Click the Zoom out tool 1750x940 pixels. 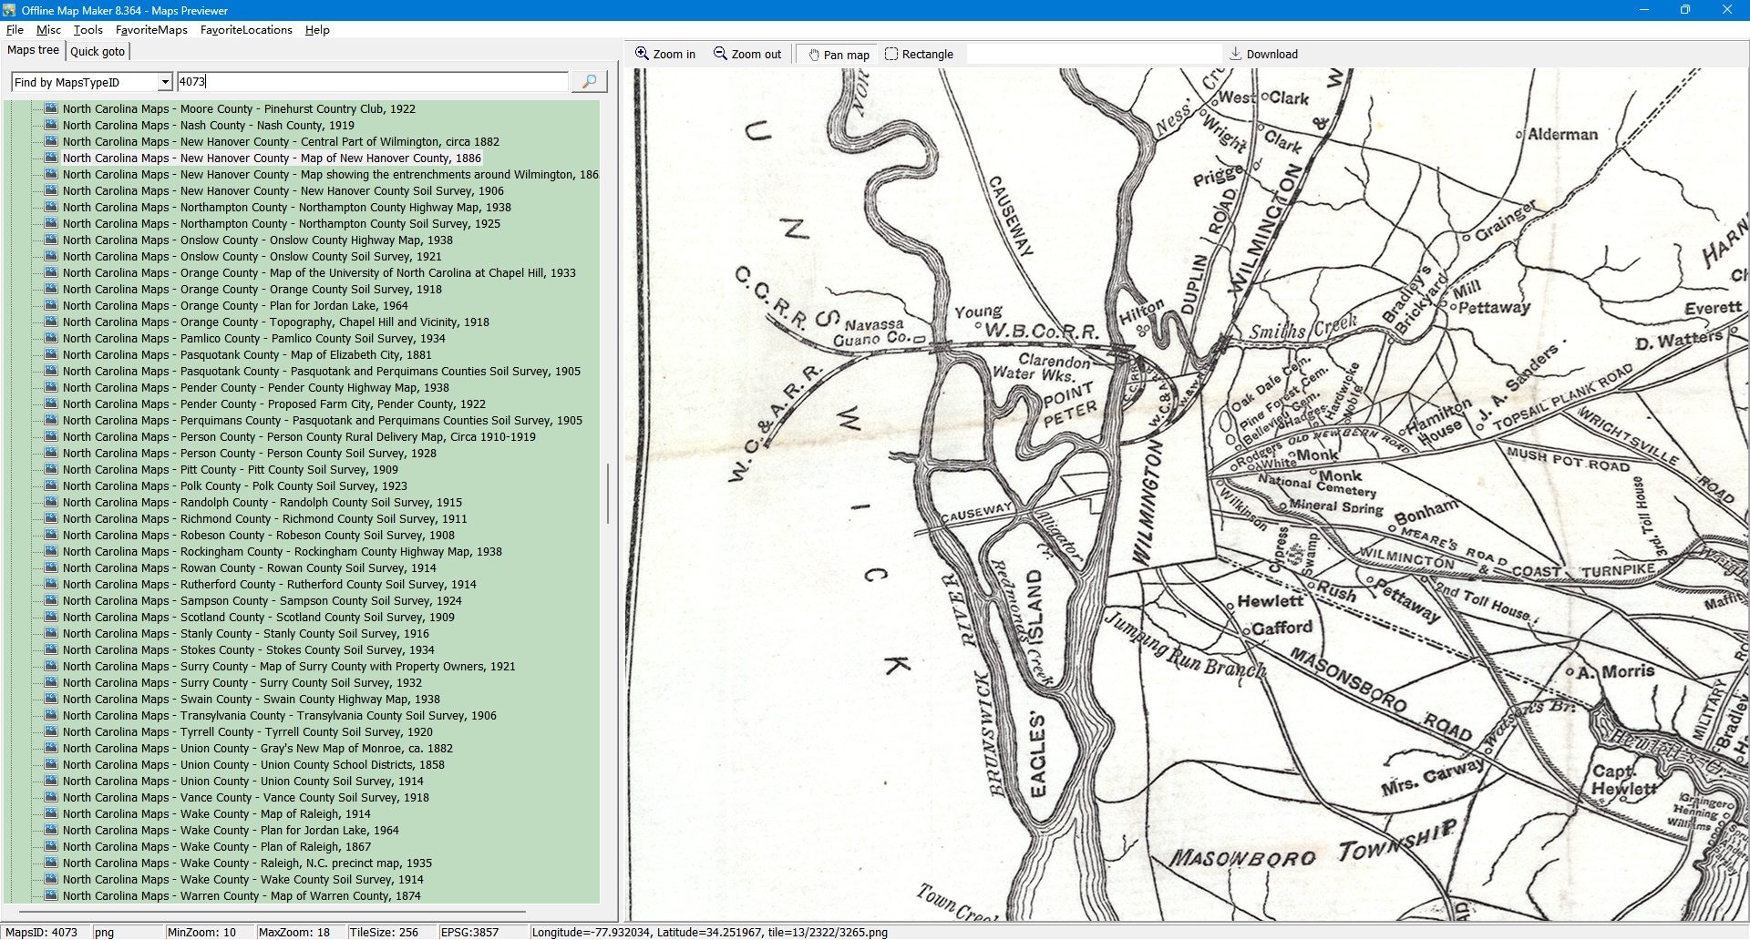point(746,54)
